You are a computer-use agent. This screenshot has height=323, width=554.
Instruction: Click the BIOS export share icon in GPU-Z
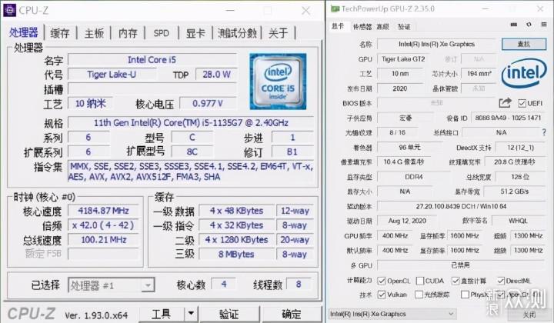(505, 103)
